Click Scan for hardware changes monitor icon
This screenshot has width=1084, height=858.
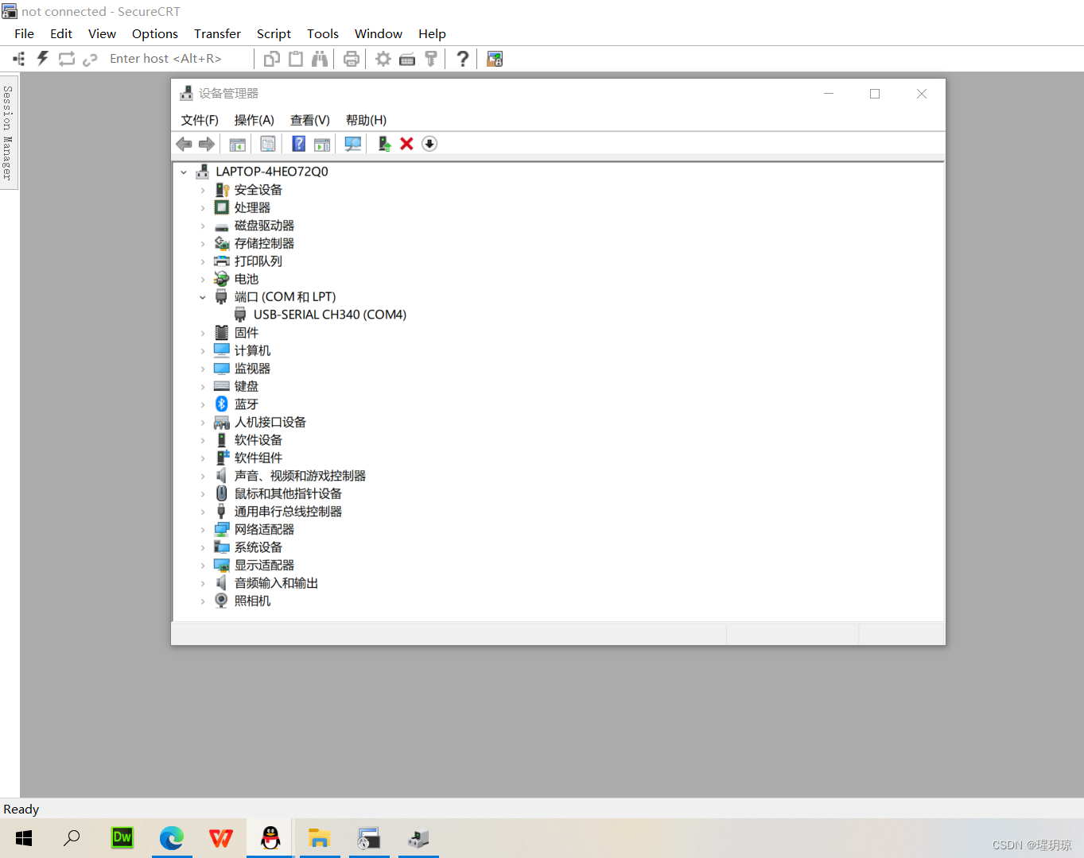353,144
